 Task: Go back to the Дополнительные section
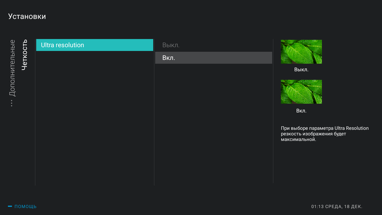click(12, 68)
